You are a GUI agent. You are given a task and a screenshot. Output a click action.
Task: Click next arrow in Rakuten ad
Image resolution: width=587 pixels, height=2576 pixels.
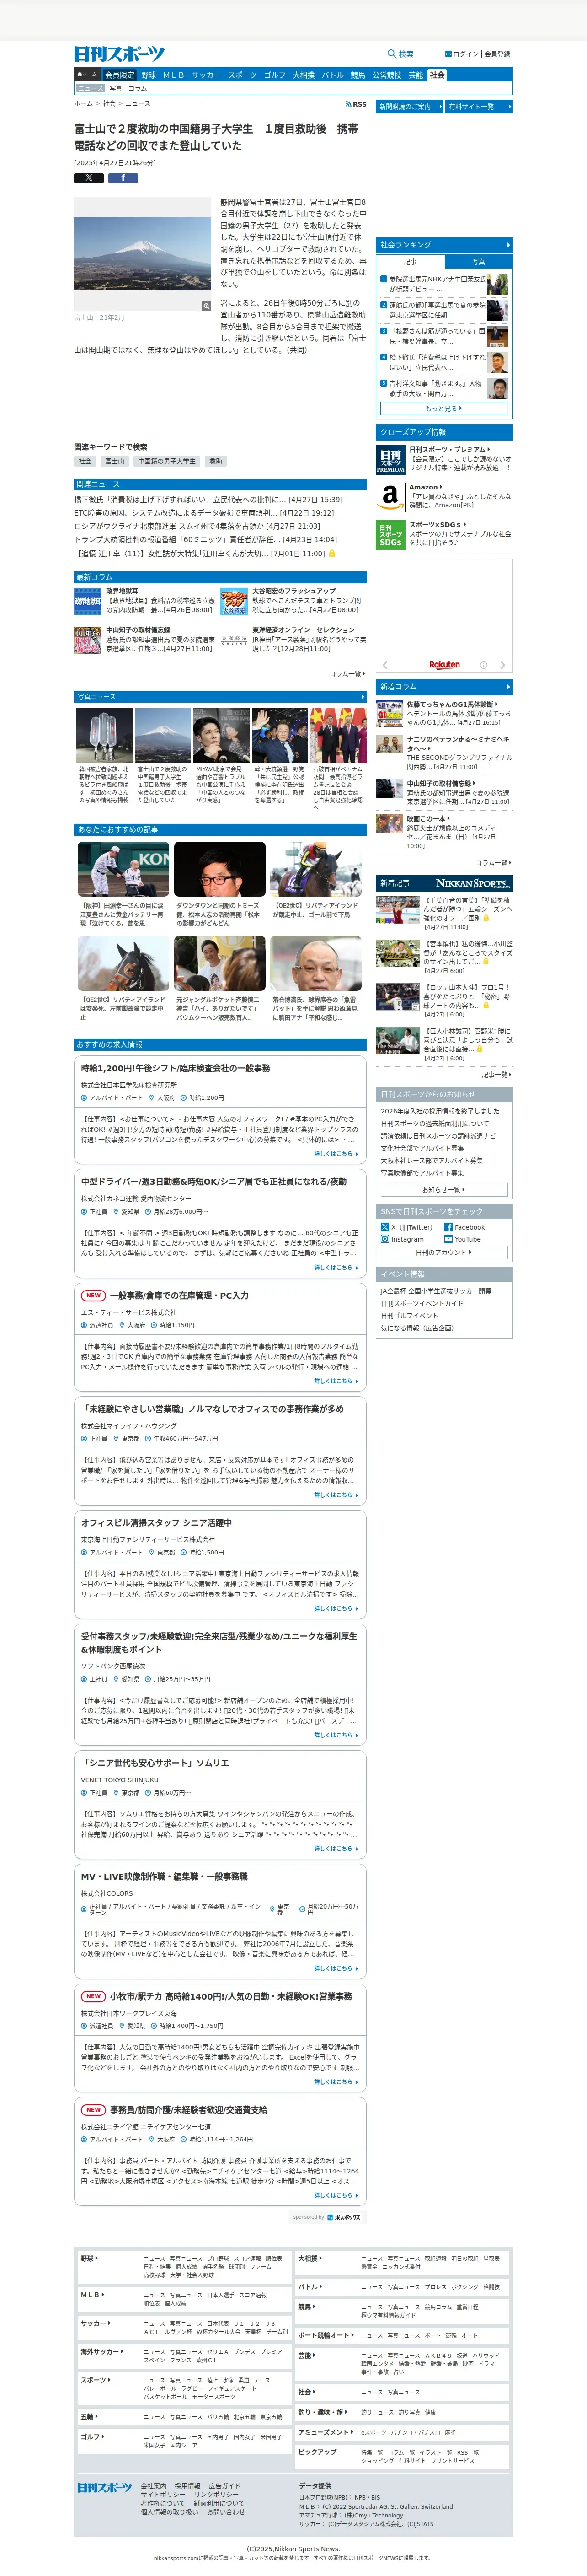tap(502, 665)
